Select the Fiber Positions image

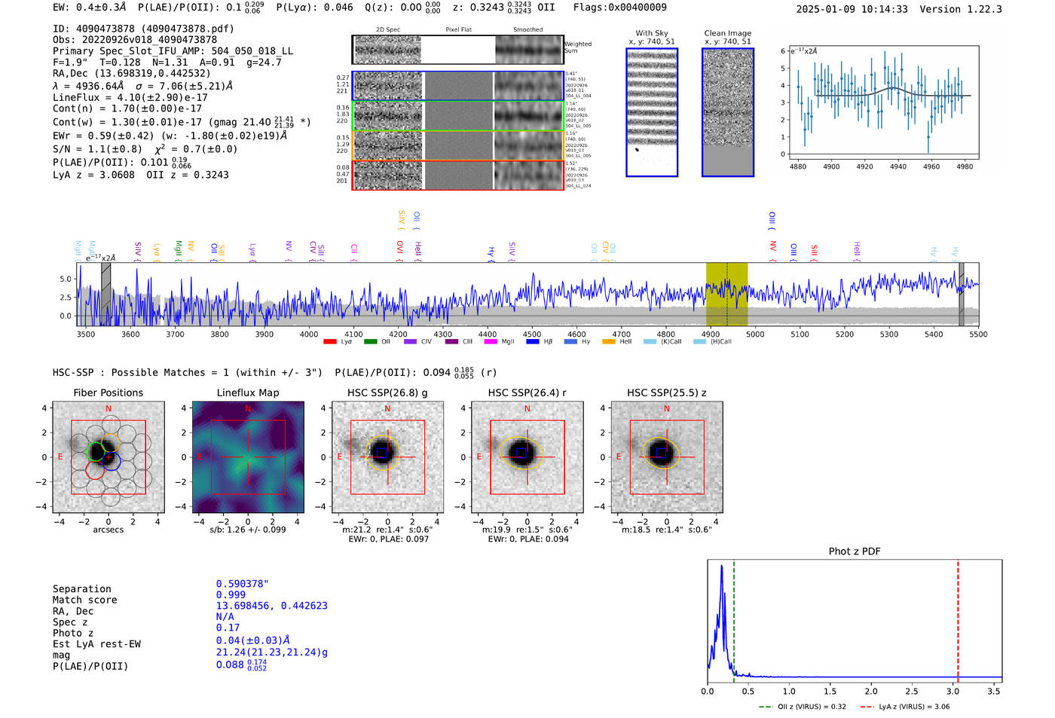(x=109, y=457)
